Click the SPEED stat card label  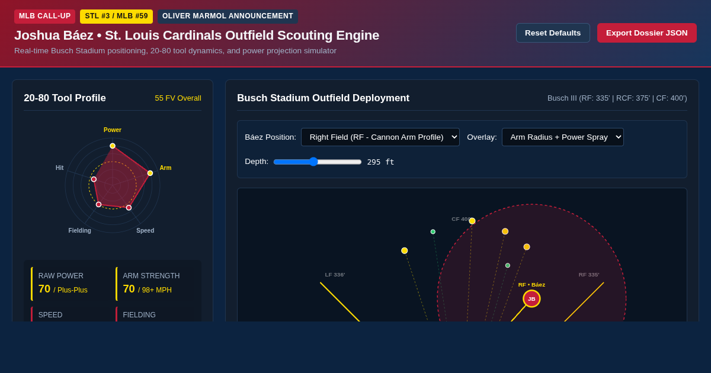[50, 315]
